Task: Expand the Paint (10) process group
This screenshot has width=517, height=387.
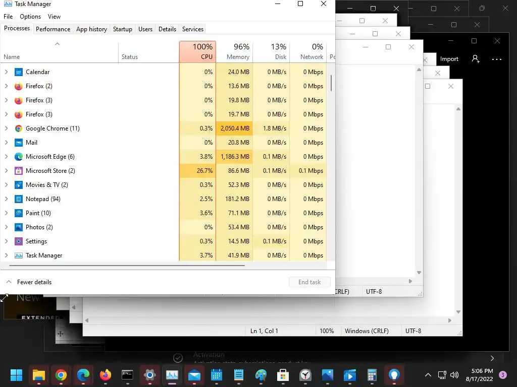Action: (x=6, y=213)
